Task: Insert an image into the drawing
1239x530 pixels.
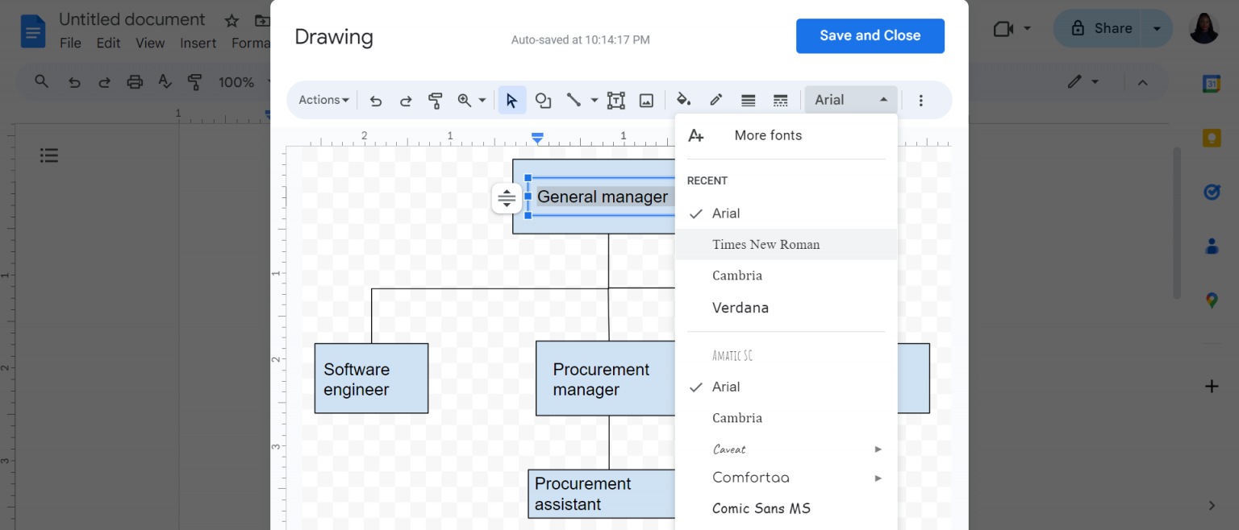Action: click(646, 100)
